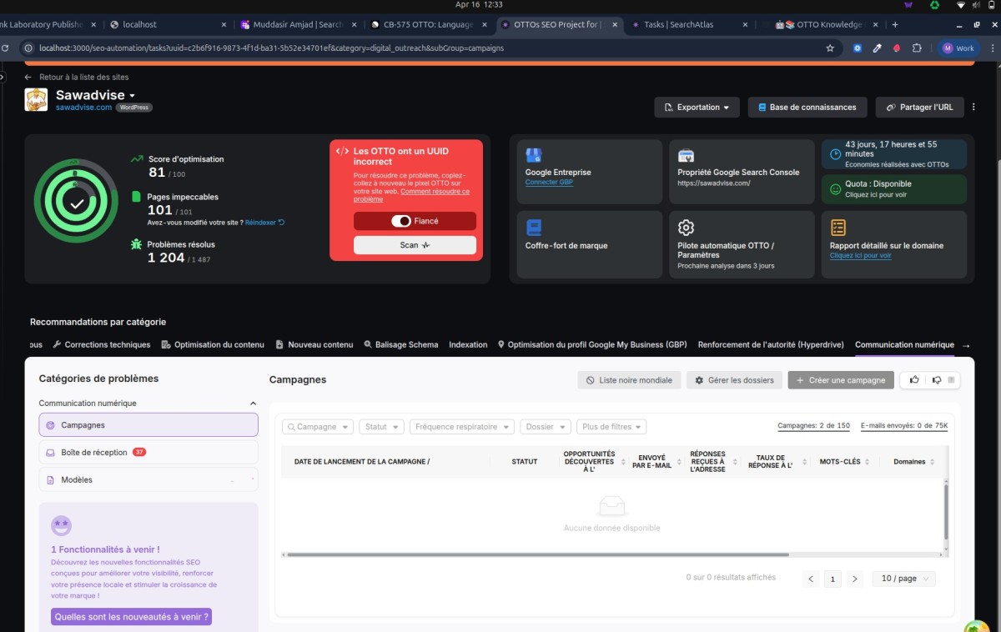1001x632 pixels.
Task: Open Base de connaissances
Action: [807, 108]
